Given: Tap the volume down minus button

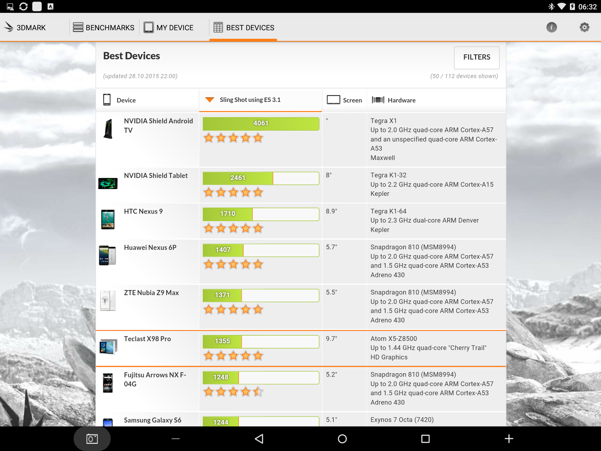Looking at the screenshot, I should [175, 439].
